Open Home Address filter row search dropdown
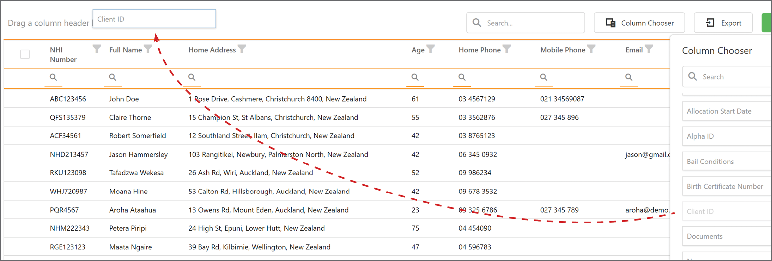This screenshot has height=261, width=772. (192, 77)
